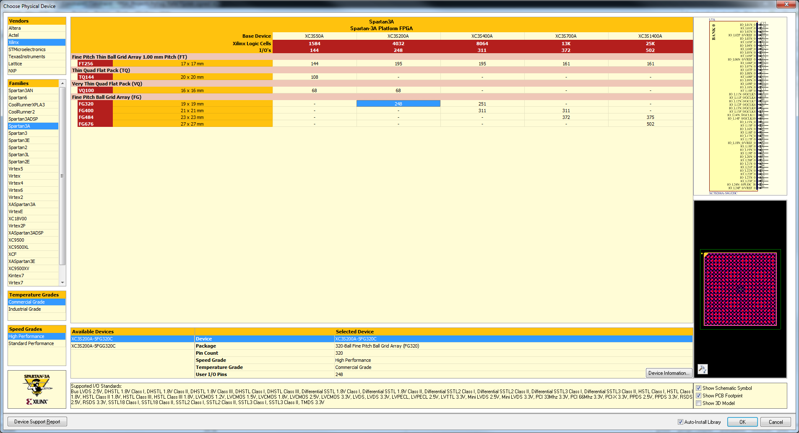Switch to Industrial Grade temperature

(x=24, y=309)
